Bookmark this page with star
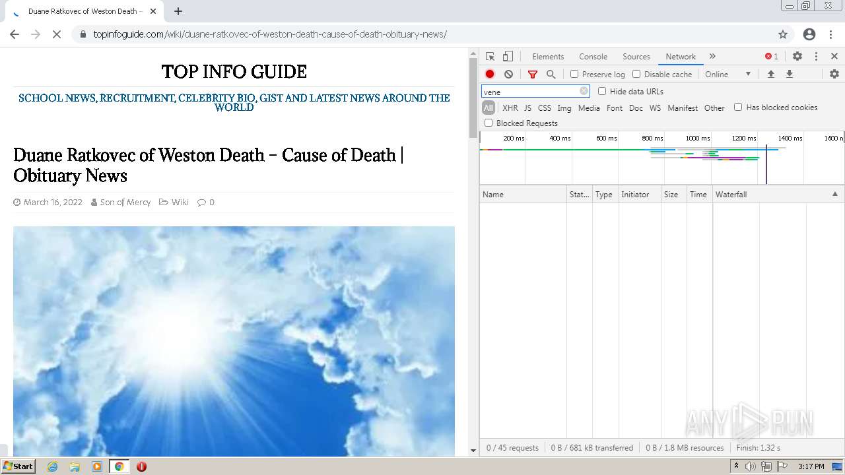This screenshot has width=845, height=475. click(783, 34)
